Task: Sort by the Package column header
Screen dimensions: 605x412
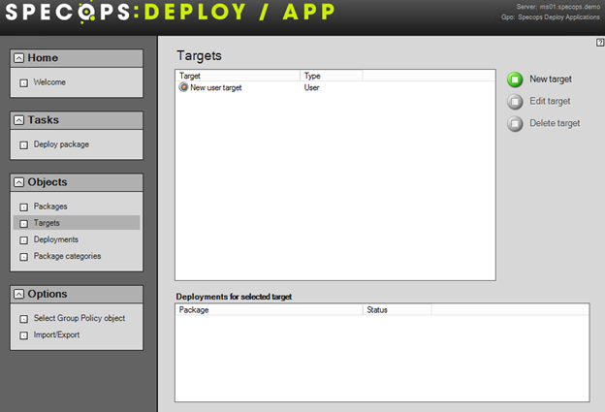Action: tap(269, 310)
